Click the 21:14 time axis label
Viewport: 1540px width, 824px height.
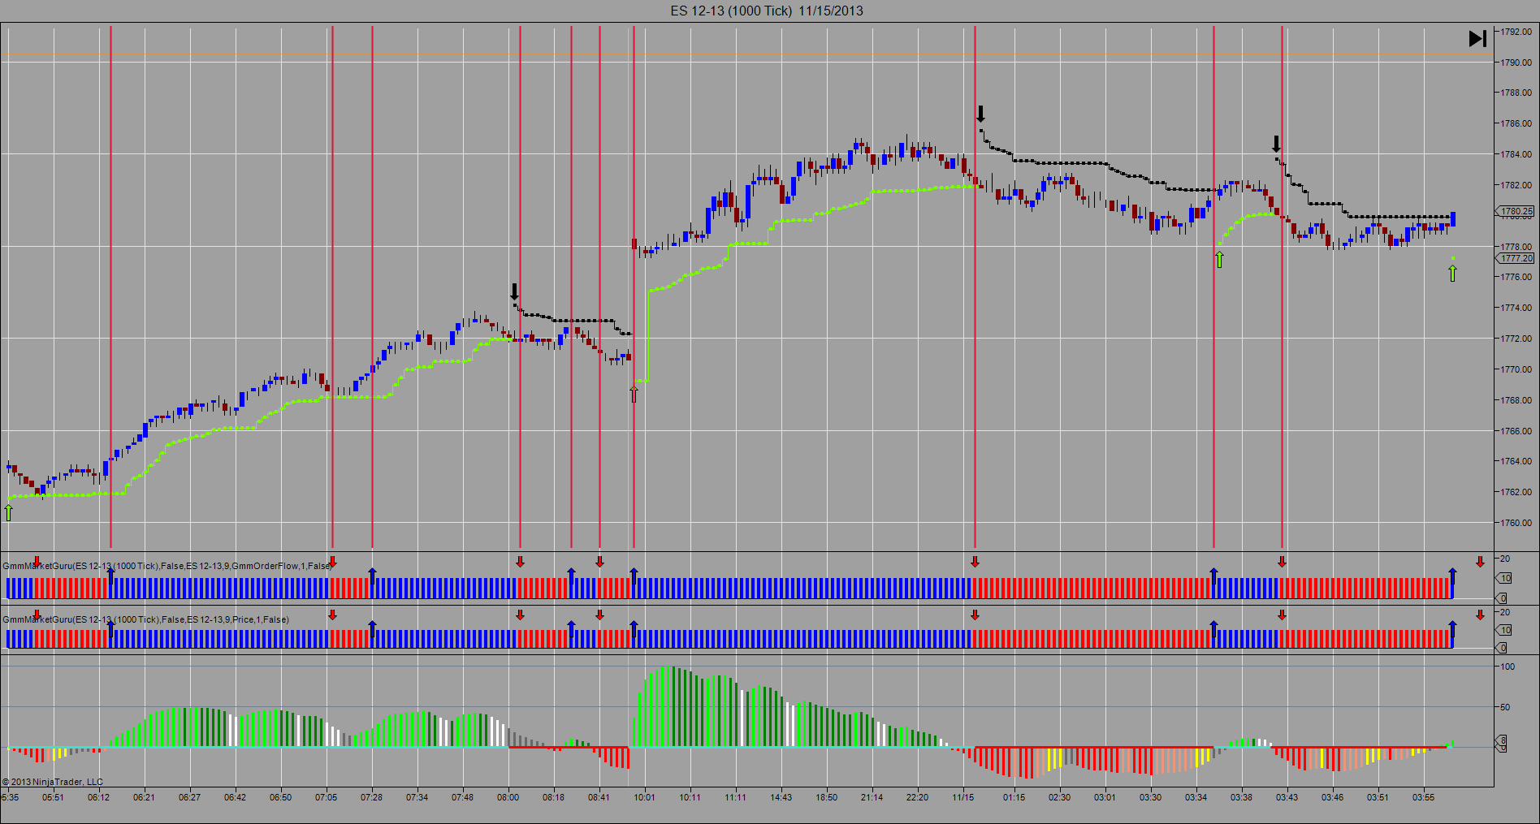coord(872,798)
